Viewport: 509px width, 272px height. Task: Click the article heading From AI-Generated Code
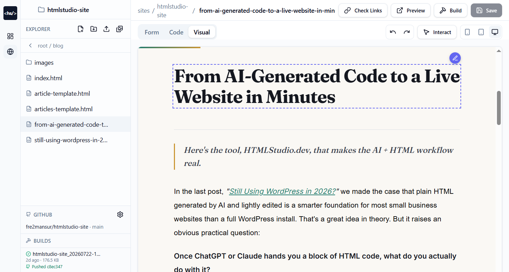pos(317,86)
